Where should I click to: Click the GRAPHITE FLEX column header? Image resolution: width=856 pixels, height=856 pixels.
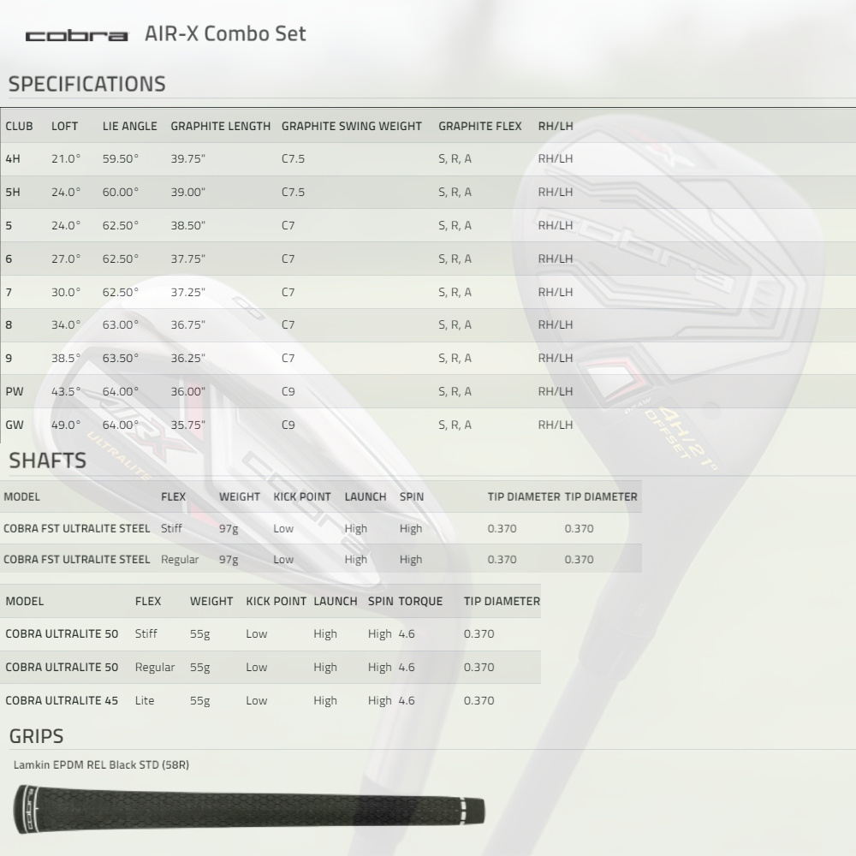coord(479,126)
